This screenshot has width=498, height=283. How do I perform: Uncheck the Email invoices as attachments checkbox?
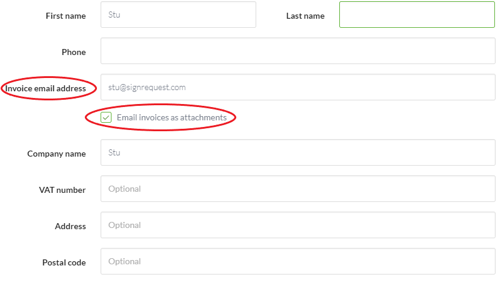pos(106,117)
